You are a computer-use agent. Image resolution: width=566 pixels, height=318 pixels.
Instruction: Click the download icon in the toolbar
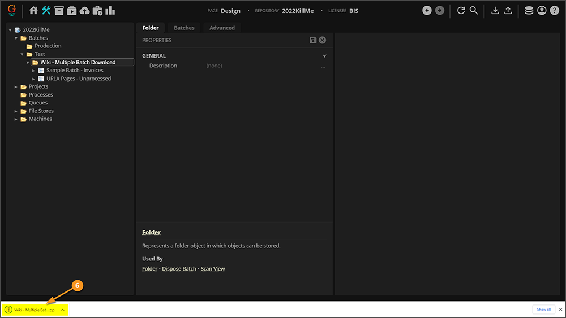pos(495,10)
